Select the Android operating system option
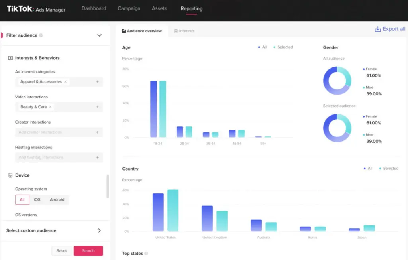Image resolution: width=408 pixels, height=260 pixels. [57, 199]
